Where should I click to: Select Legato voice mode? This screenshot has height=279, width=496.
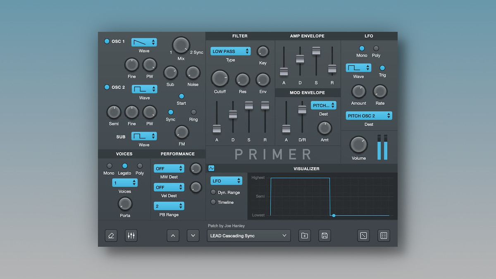tap(124, 166)
